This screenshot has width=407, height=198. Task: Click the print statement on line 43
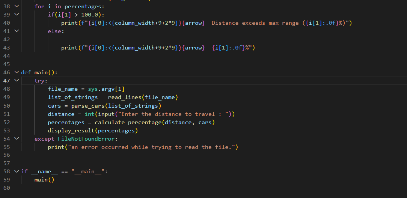tap(158, 48)
